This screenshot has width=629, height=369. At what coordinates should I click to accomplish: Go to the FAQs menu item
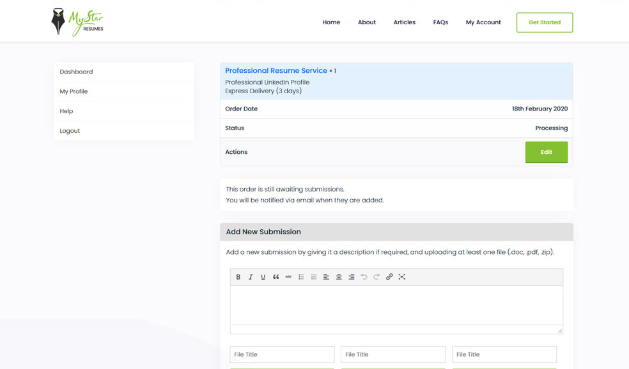440,22
